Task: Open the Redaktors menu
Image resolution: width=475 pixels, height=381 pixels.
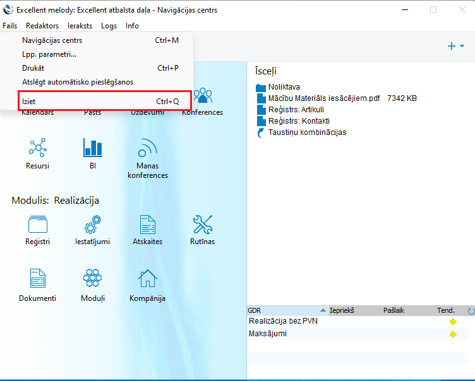Action: click(x=42, y=26)
